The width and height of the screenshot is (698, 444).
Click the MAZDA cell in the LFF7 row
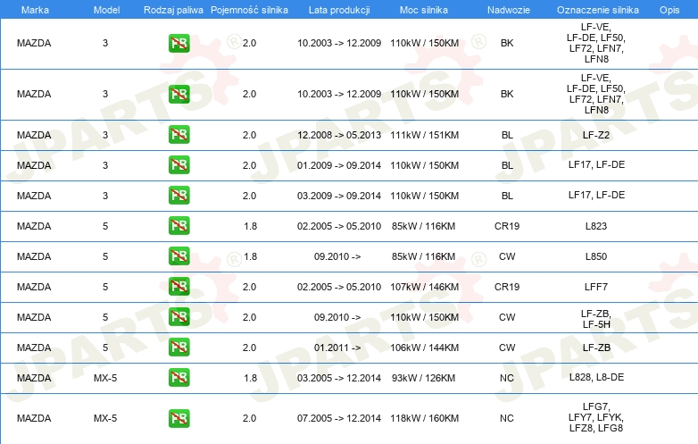click(x=34, y=287)
